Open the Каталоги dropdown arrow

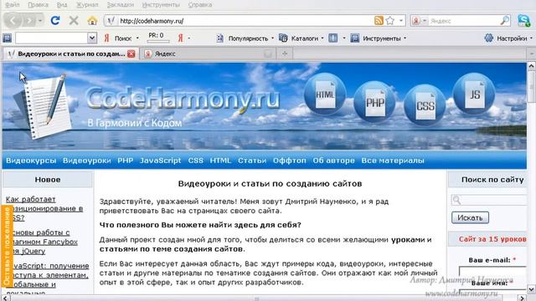tap(322, 38)
